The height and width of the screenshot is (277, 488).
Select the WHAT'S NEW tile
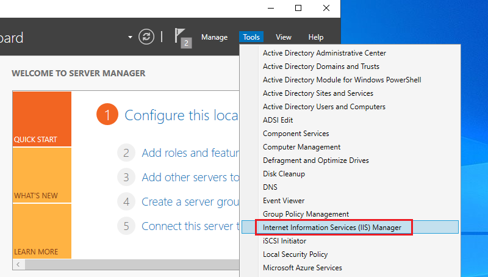point(42,176)
